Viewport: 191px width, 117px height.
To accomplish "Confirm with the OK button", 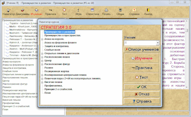I will pyautogui.click(x=142, y=87).
